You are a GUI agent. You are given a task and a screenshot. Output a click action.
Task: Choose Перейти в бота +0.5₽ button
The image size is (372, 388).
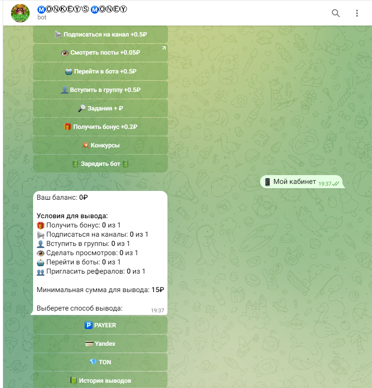[x=100, y=71]
